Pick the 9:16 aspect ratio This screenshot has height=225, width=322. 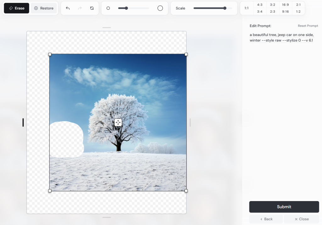286,12
